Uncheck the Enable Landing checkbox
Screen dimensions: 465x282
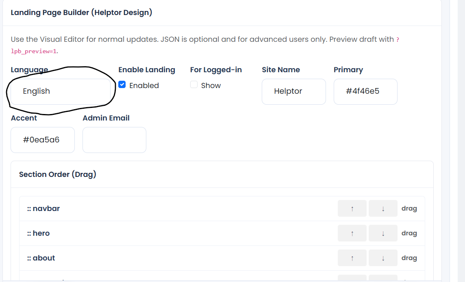(x=122, y=85)
